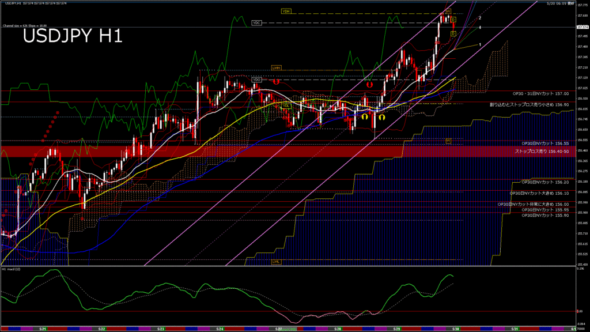Select the 5/21 date on the time axis
This screenshot has height=332, width=590.
pos(43,329)
